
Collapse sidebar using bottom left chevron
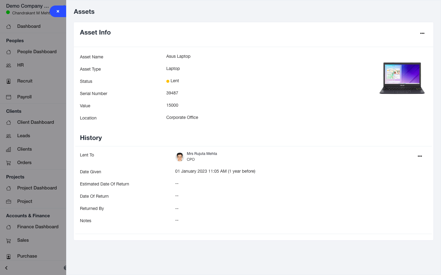[6, 268]
